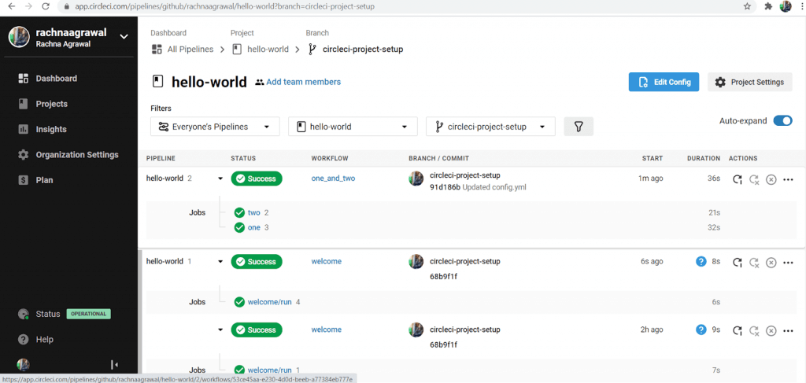The height and width of the screenshot is (383, 806).
Task: Click the green check icon beside job two
Action: tap(239, 212)
